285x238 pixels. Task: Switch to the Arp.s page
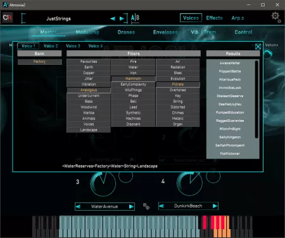[x=237, y=18]
